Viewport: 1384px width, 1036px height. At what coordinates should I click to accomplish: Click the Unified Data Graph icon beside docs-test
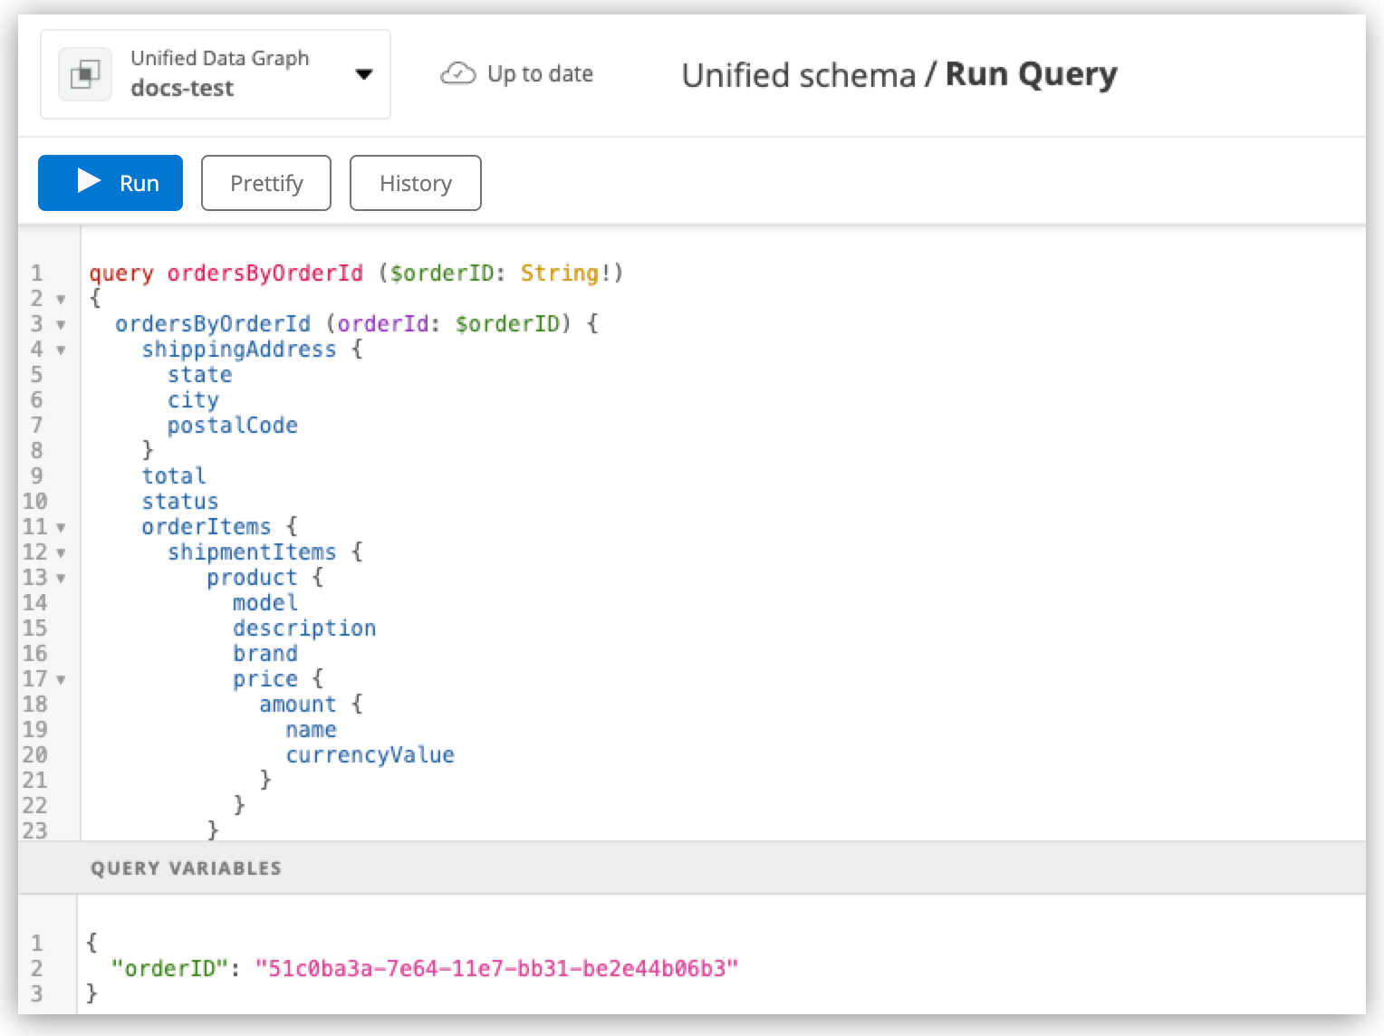(84, 74)
